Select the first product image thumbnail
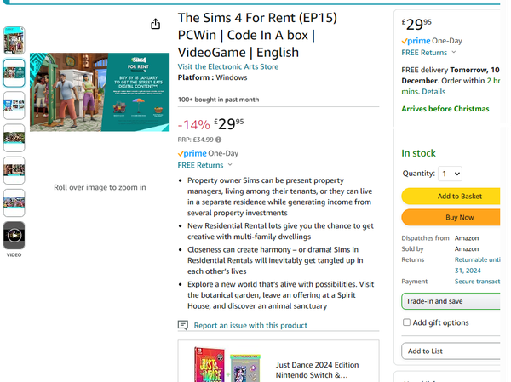 click(x=14, y=41)
